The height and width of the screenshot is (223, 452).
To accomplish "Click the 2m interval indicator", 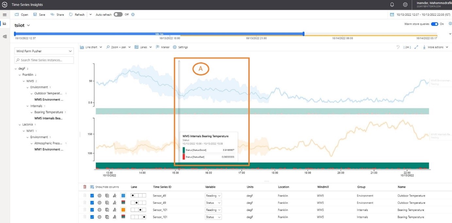I will pos(407,47).
